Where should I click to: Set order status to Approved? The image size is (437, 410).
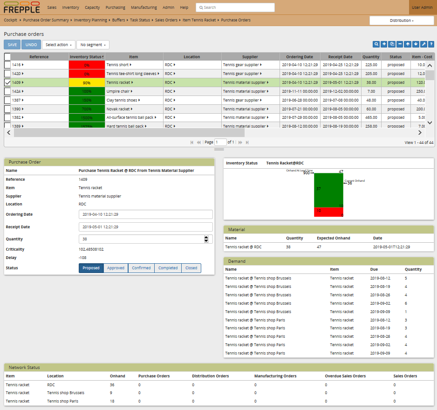pyautogui.click(x=116, y=268)
